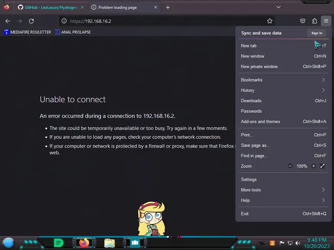Open a New private window
The width and height of the screenshot is (334, 250).
pyautogui.click(x=283, y=66)
